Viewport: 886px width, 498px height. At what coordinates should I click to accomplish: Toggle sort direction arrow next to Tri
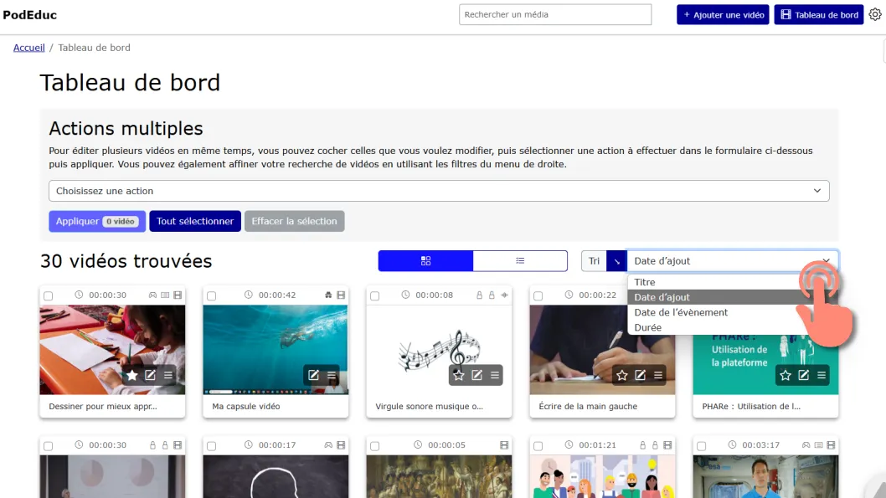[616, 261]
